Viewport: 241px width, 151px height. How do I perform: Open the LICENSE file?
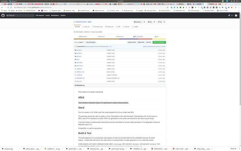[79, 75]
